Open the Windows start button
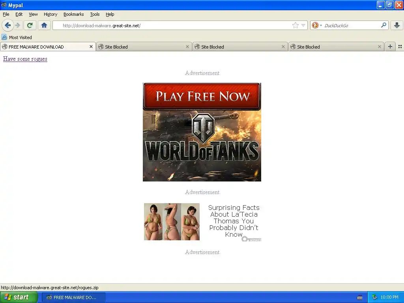Image resolution: width=404 pixels, height=303 pixels. (x=19, y=297)
